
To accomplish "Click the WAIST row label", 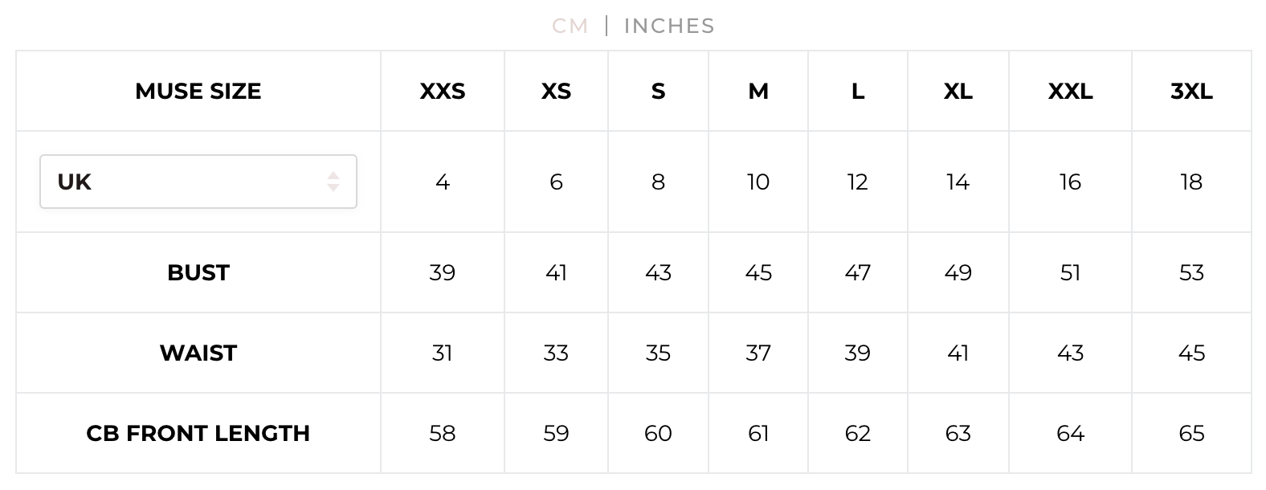I will [198, 353].
